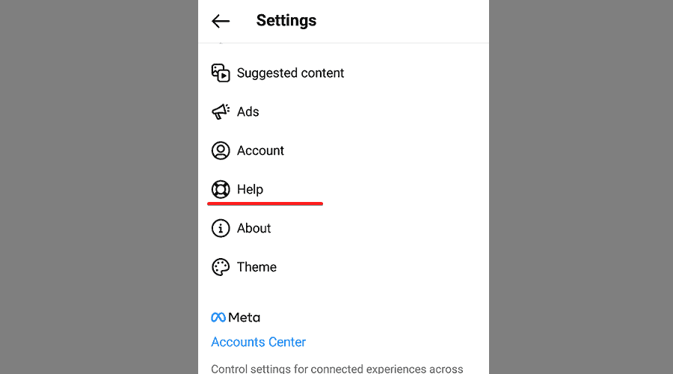The height and width of the screenshot is (374, 673).
Task: Open the Help menu item
Action: (250, 189)
